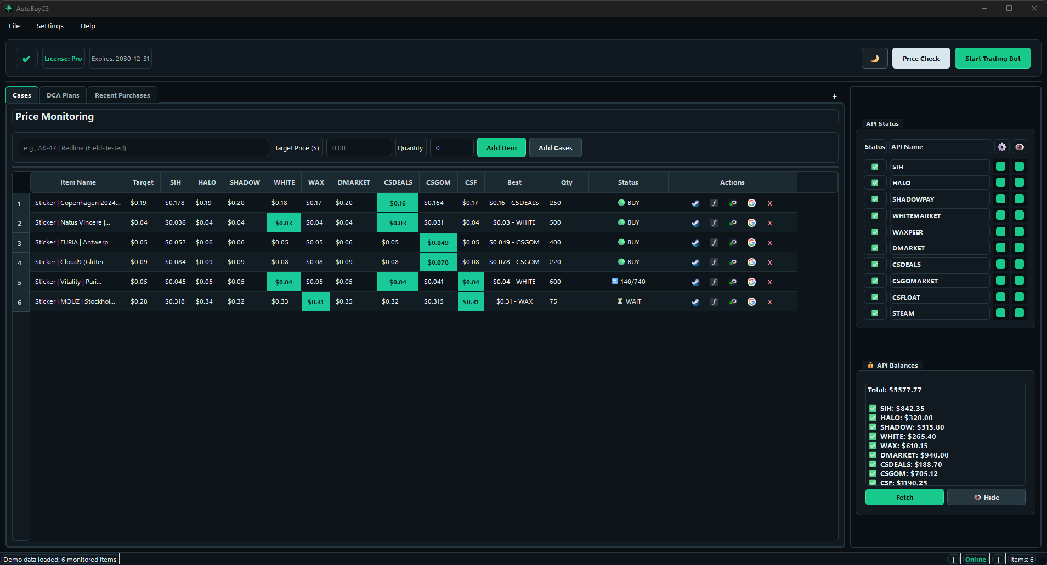
Task: Open the Settings menu
Action: coord(50,26)
